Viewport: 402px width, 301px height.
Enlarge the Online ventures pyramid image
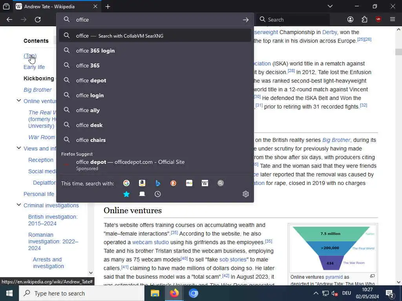(x=372, y=276)
